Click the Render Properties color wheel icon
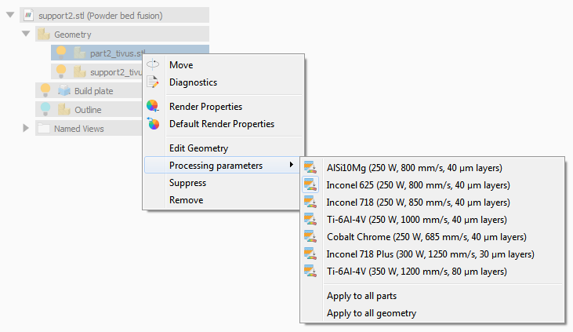Screen dimensions: 573x332 point(153,107)
